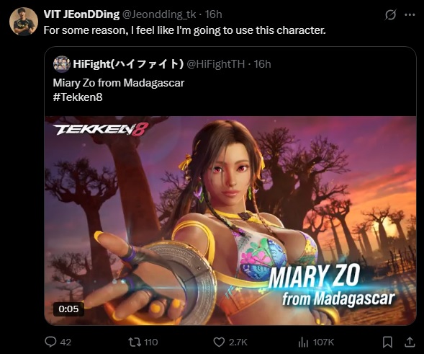Screen dimensions: 424x354
Task: Click the @HiFightTH handle
Action: tap(216, 64)
